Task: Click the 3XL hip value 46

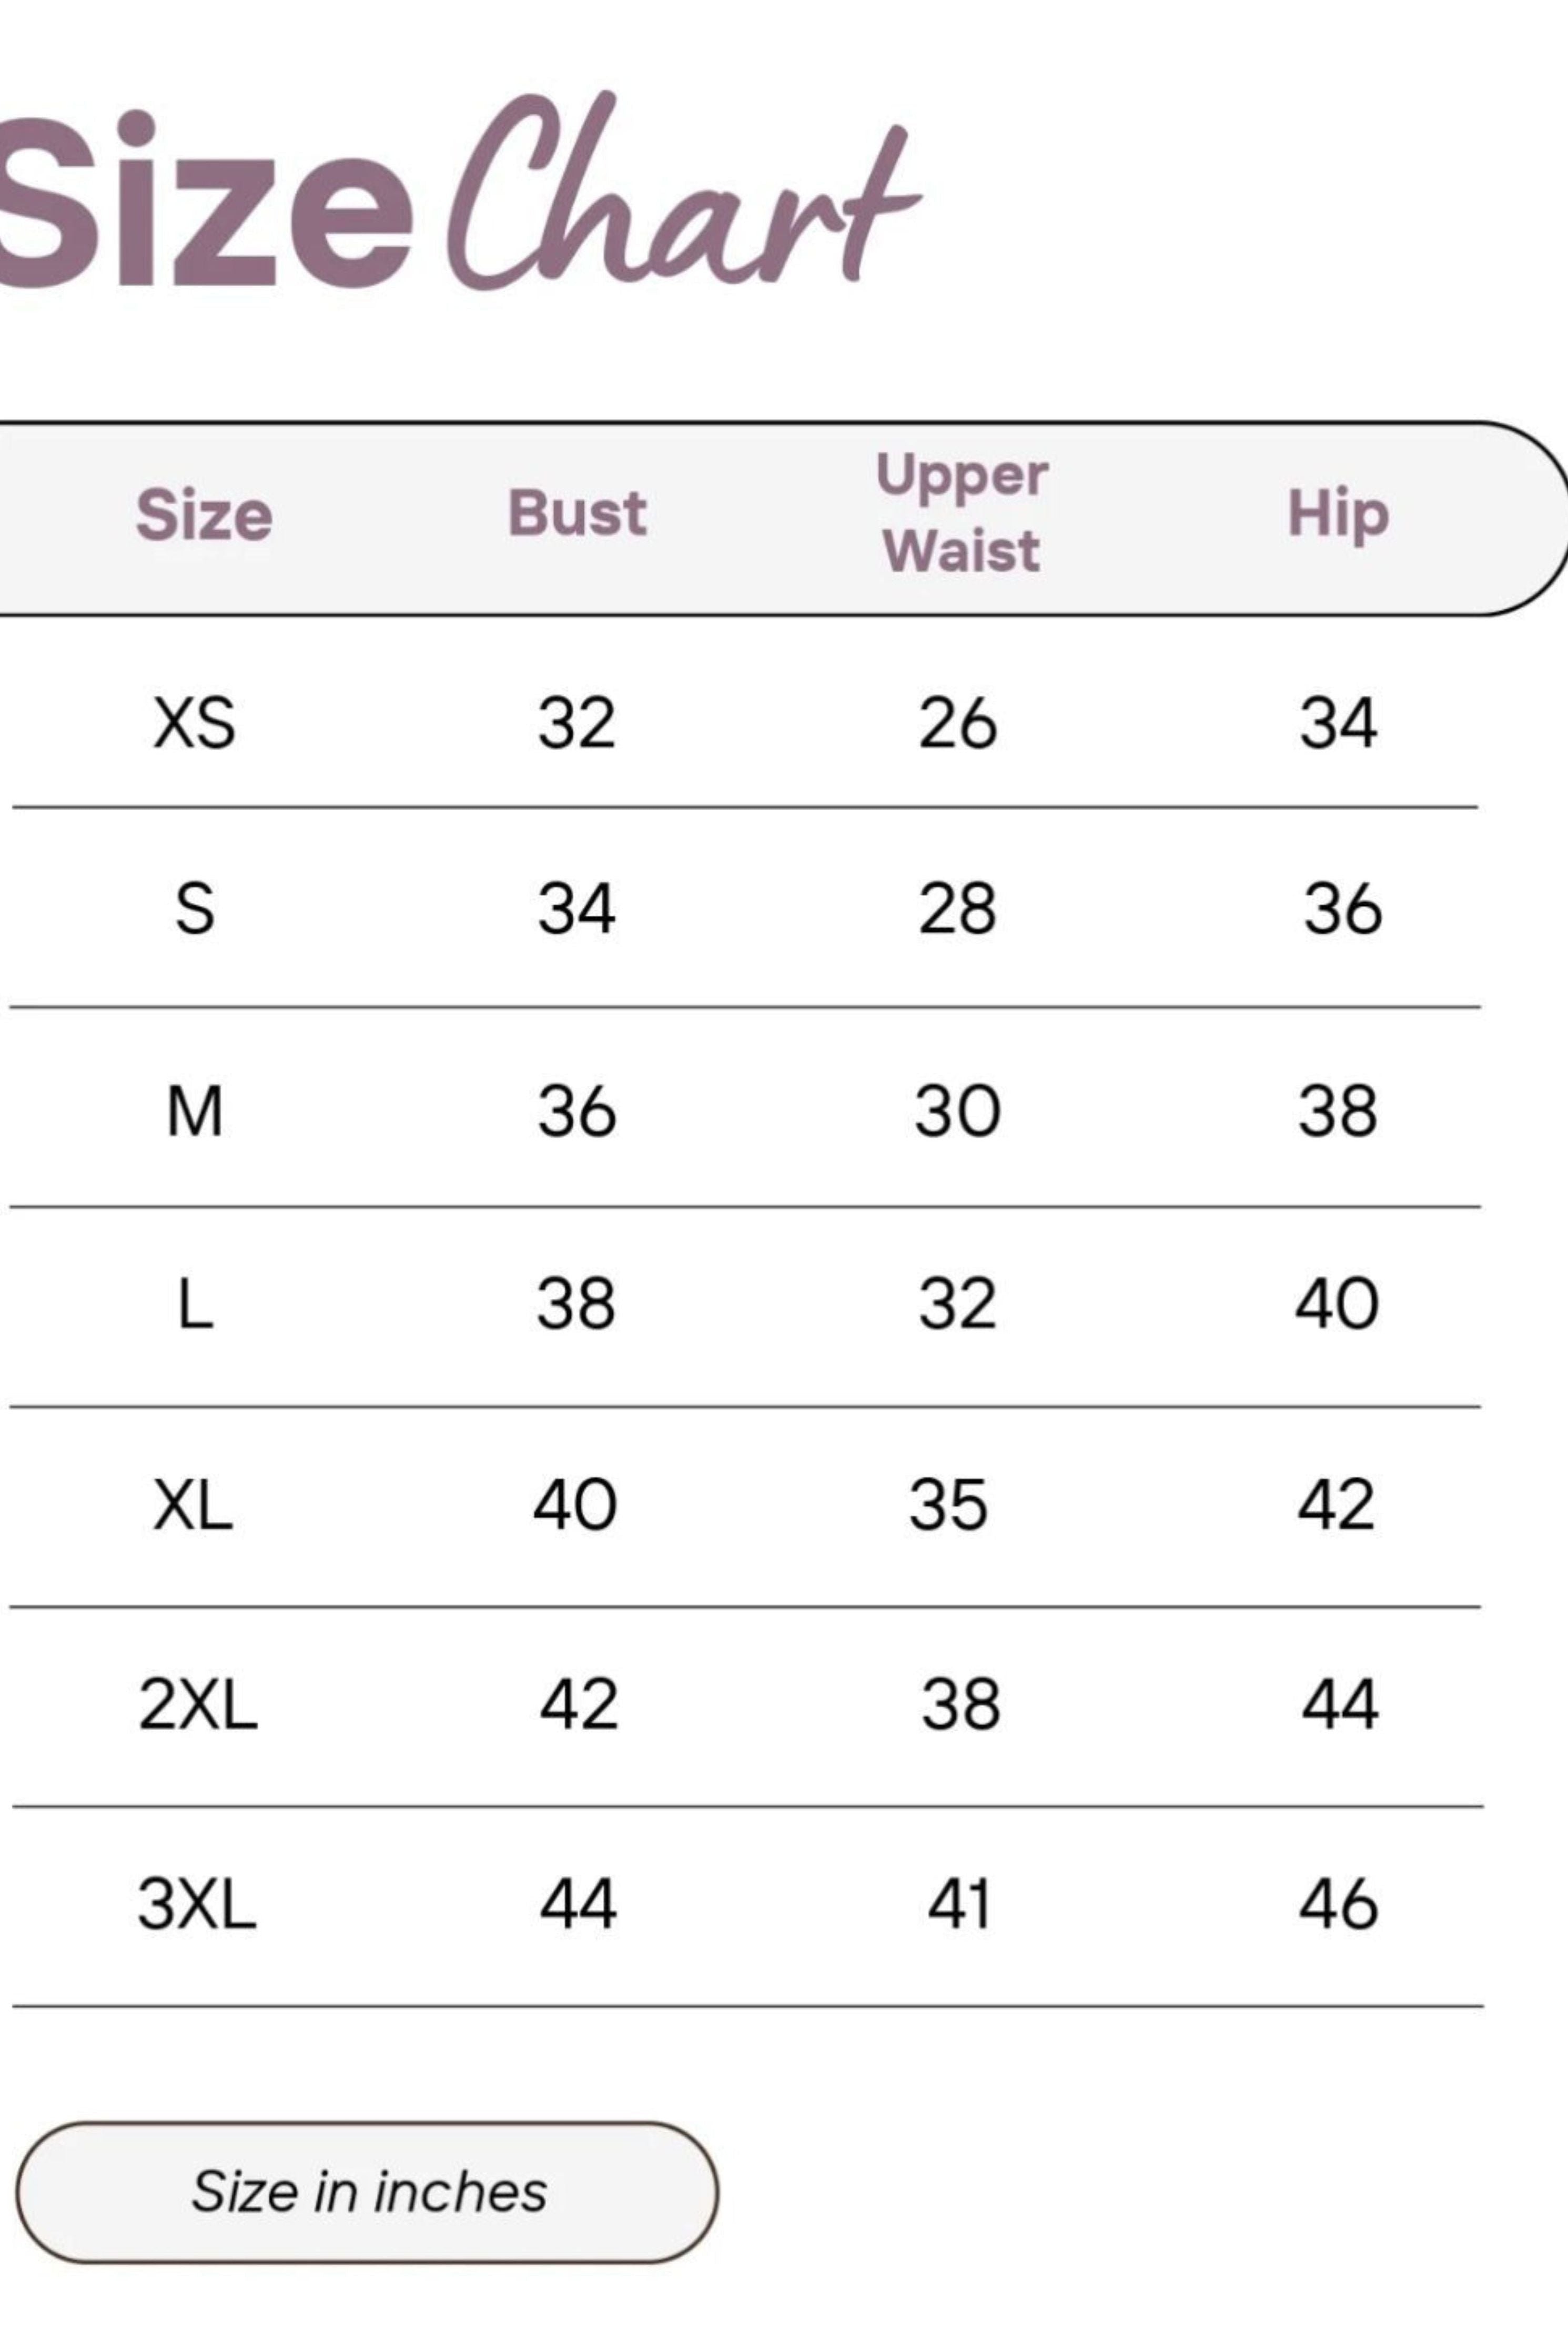Action: 1339,1903
